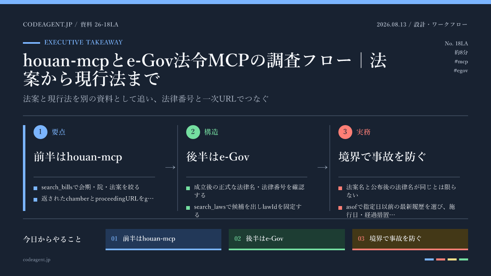Click heading 後半はe-Gov in column two
The height and width of the screenshot is (276, 491).
218,157
